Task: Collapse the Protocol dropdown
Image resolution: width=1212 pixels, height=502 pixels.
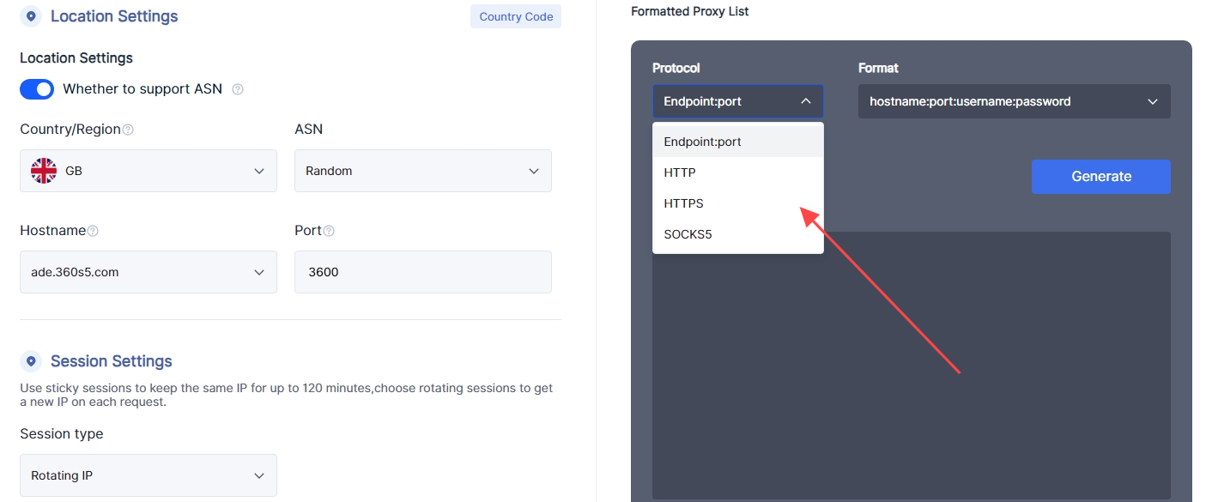Action: 737,101
